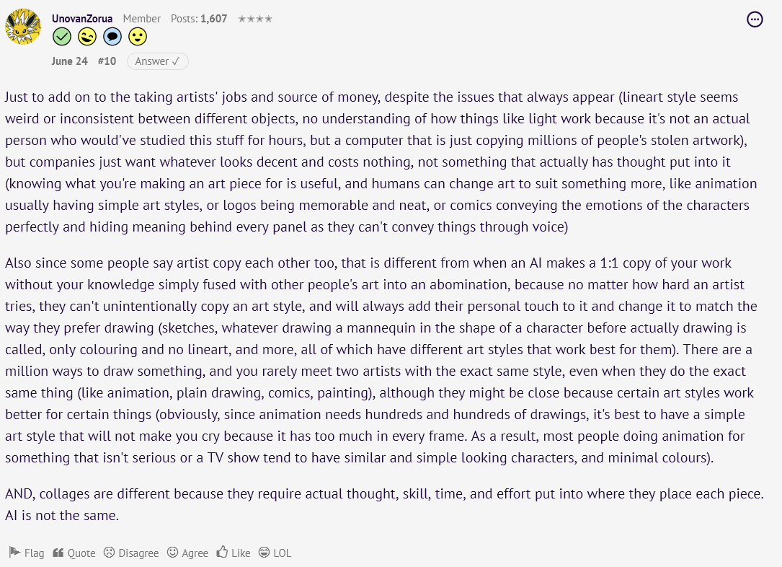
Task: Open the June 24 post date link
Action: tap(69, 61)
